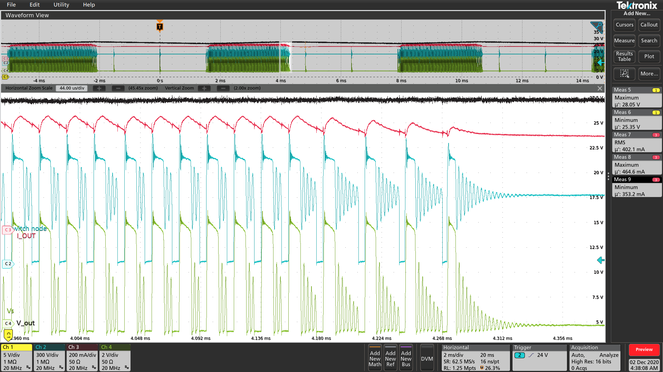Image resolution: width=663 pixels, height=372 pixels.
Task: Expand the Meas 9 Minimum badge
Action: tap(636, 187)
